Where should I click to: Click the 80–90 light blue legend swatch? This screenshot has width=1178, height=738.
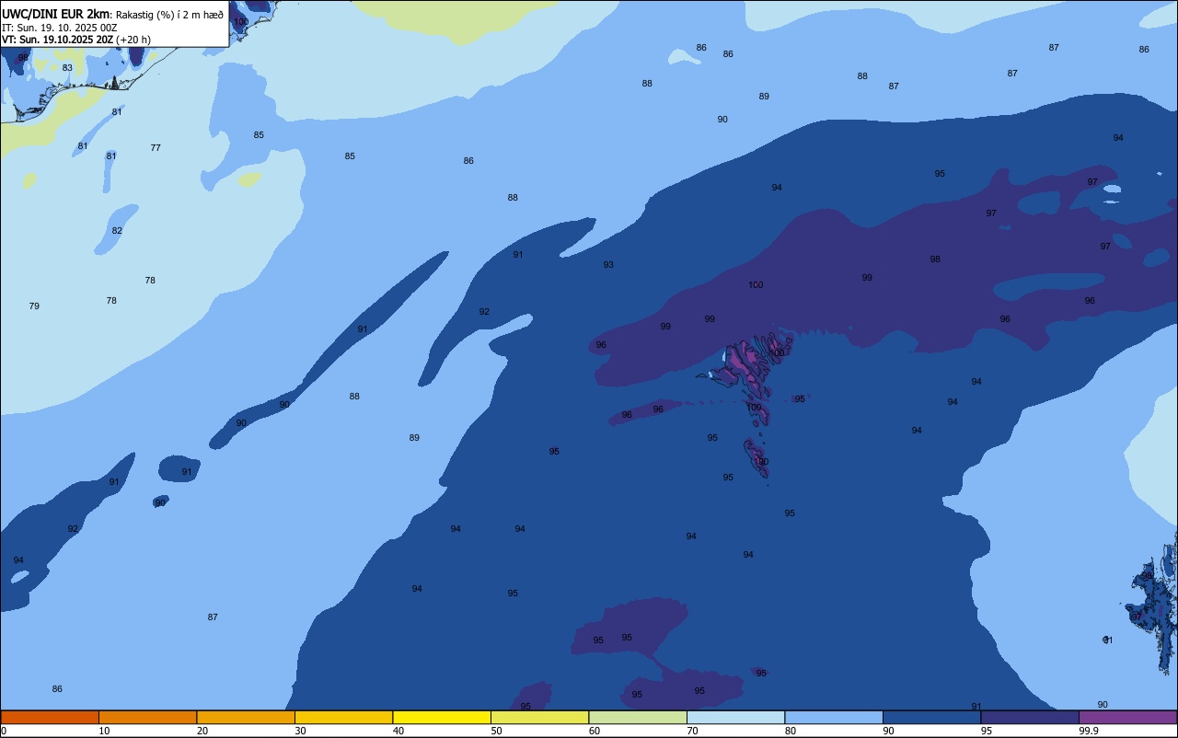[834, 717]
